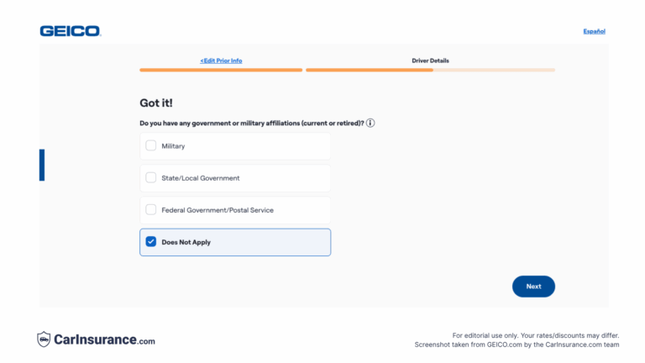645x363 pixels.
Task: Tick the State/Local Government checkbox
Action: 151,177
